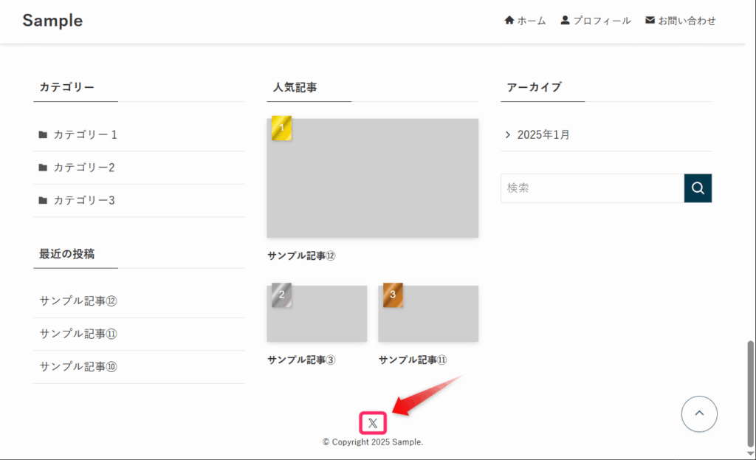Open the rank 1 popular article thumbnail
Screen dimensions: 756x460
373,178
